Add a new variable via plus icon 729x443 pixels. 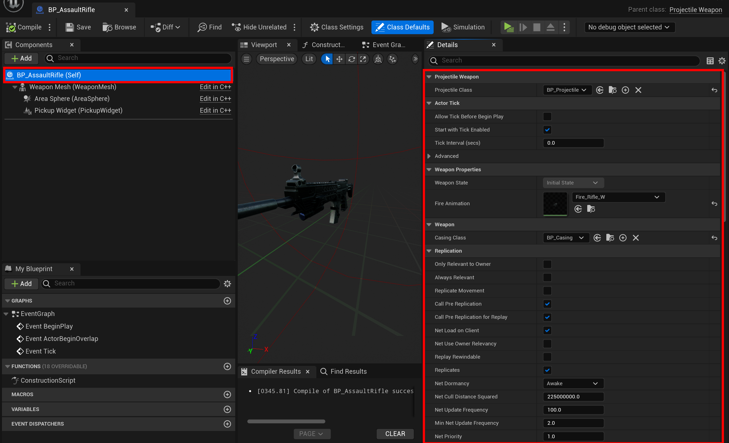point(227,409)
